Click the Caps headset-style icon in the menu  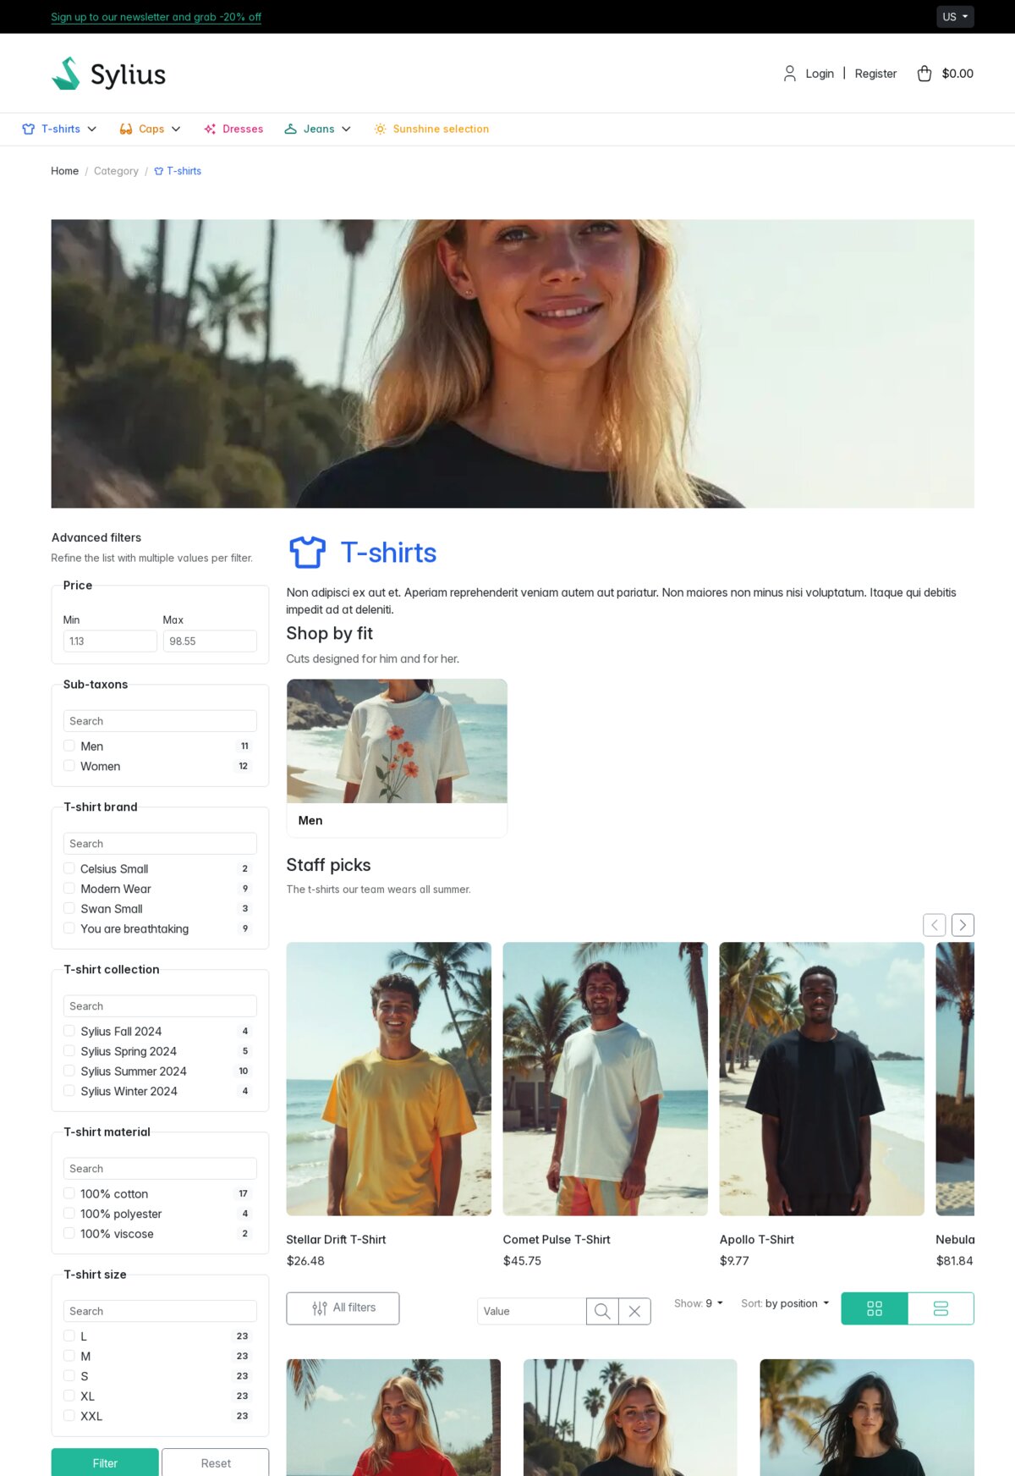click(126, 129)
